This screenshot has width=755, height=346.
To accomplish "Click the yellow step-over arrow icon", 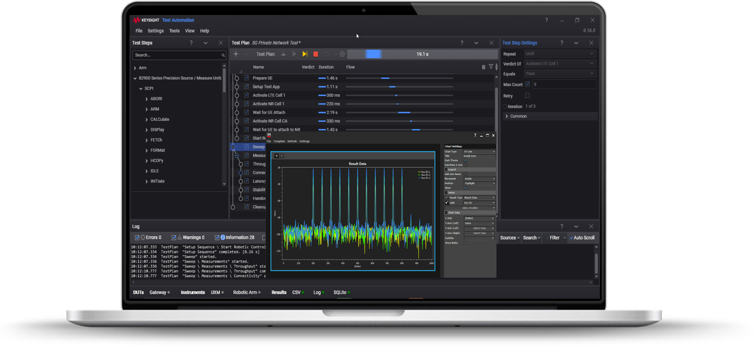I will 305,54.
